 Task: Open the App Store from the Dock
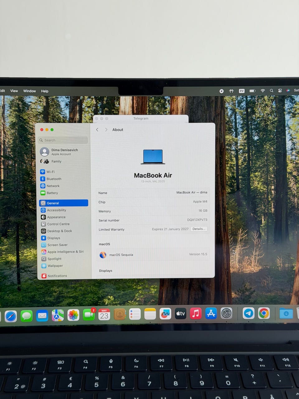coord(211,313)
